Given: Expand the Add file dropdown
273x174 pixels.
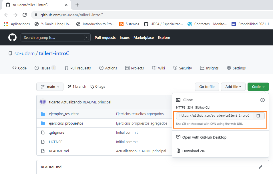Looking at the screenshot, I should pyautogui.click(x=233, y=87).
